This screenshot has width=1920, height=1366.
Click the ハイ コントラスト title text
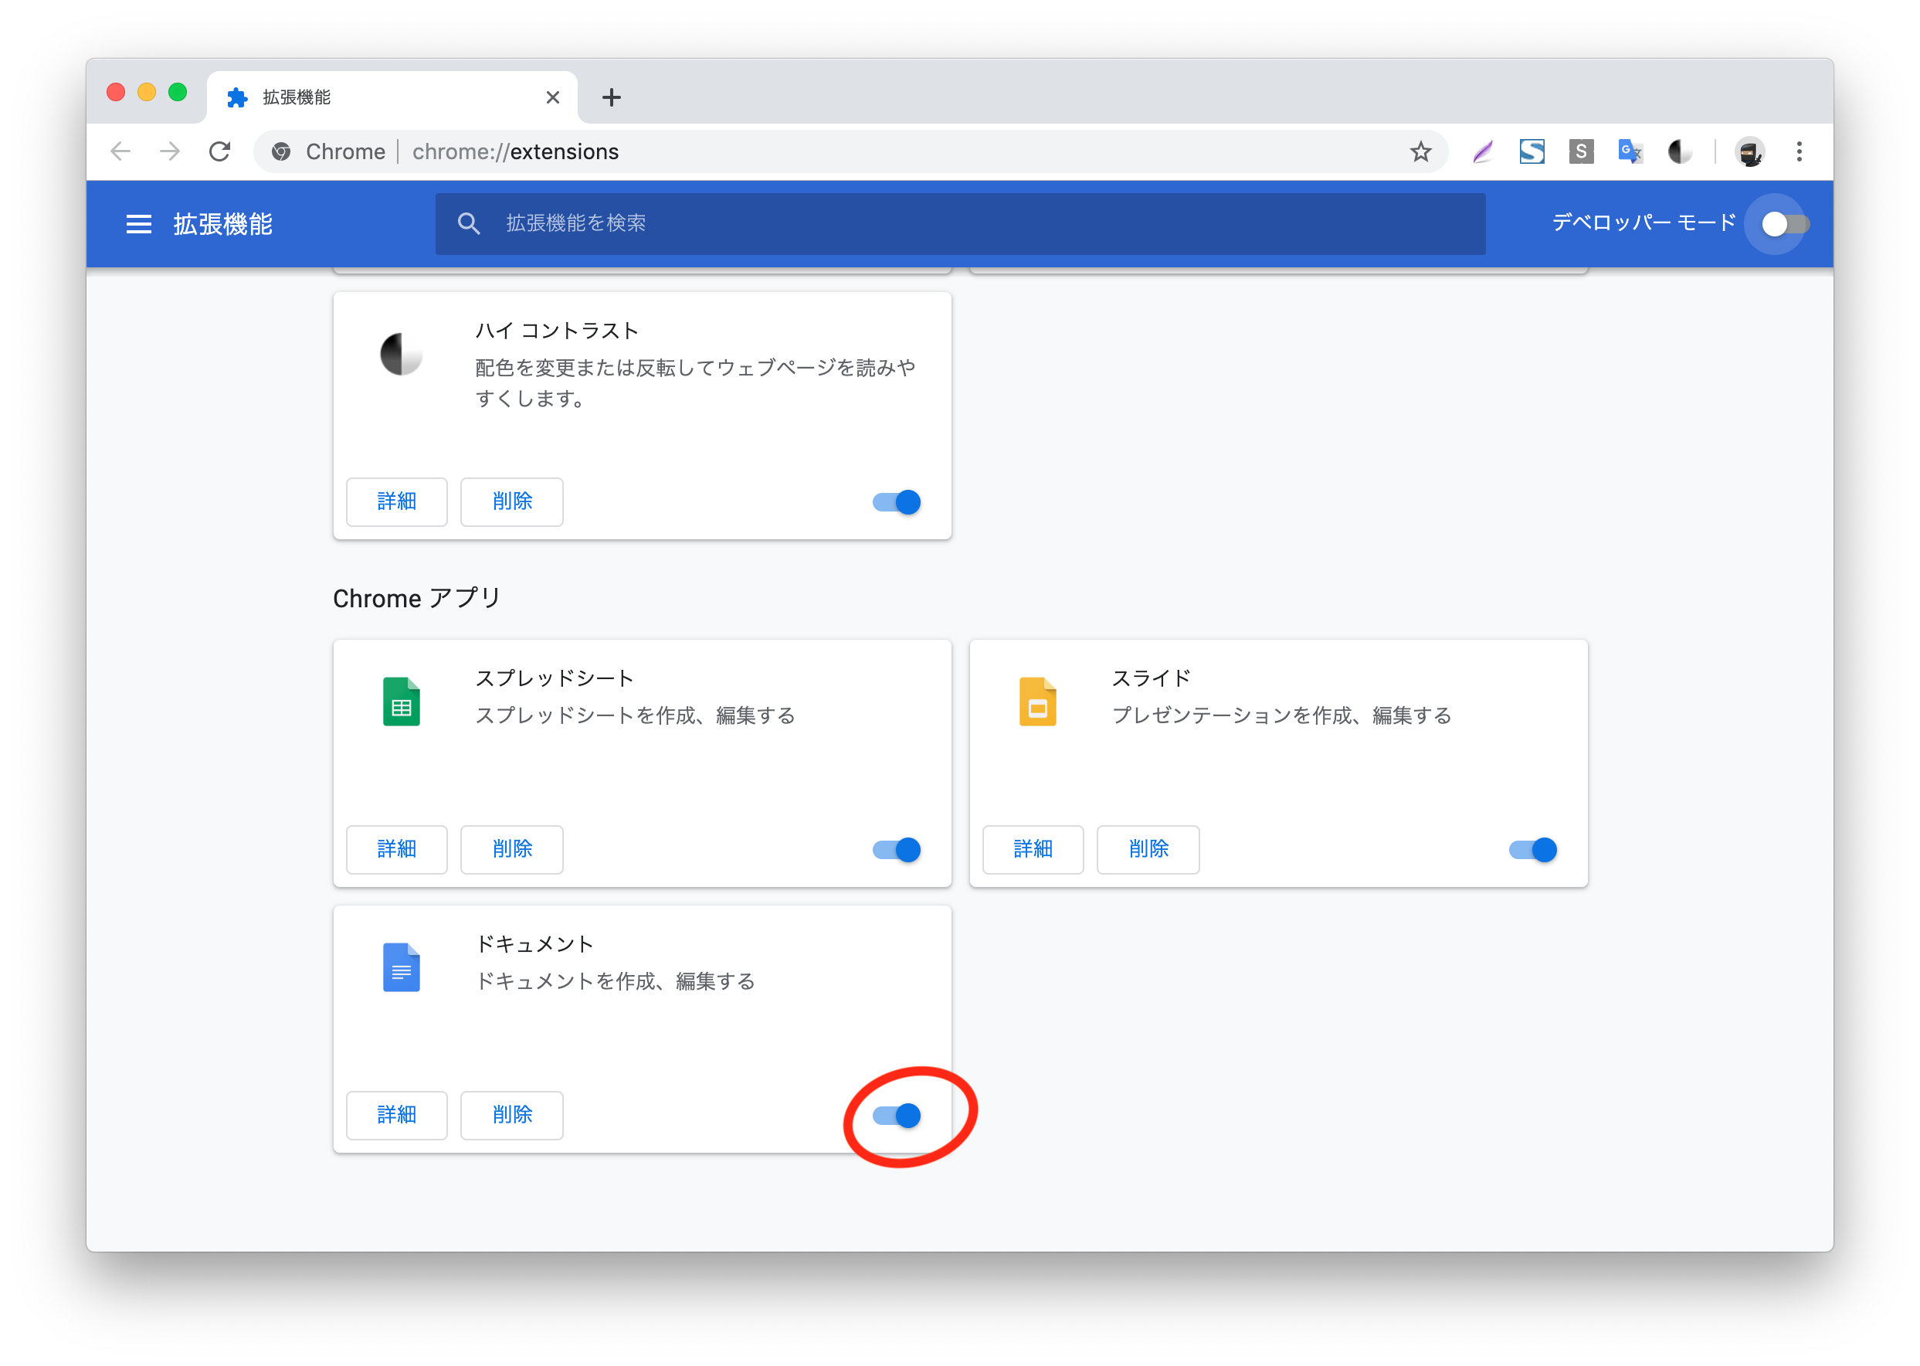click(557, 331)
